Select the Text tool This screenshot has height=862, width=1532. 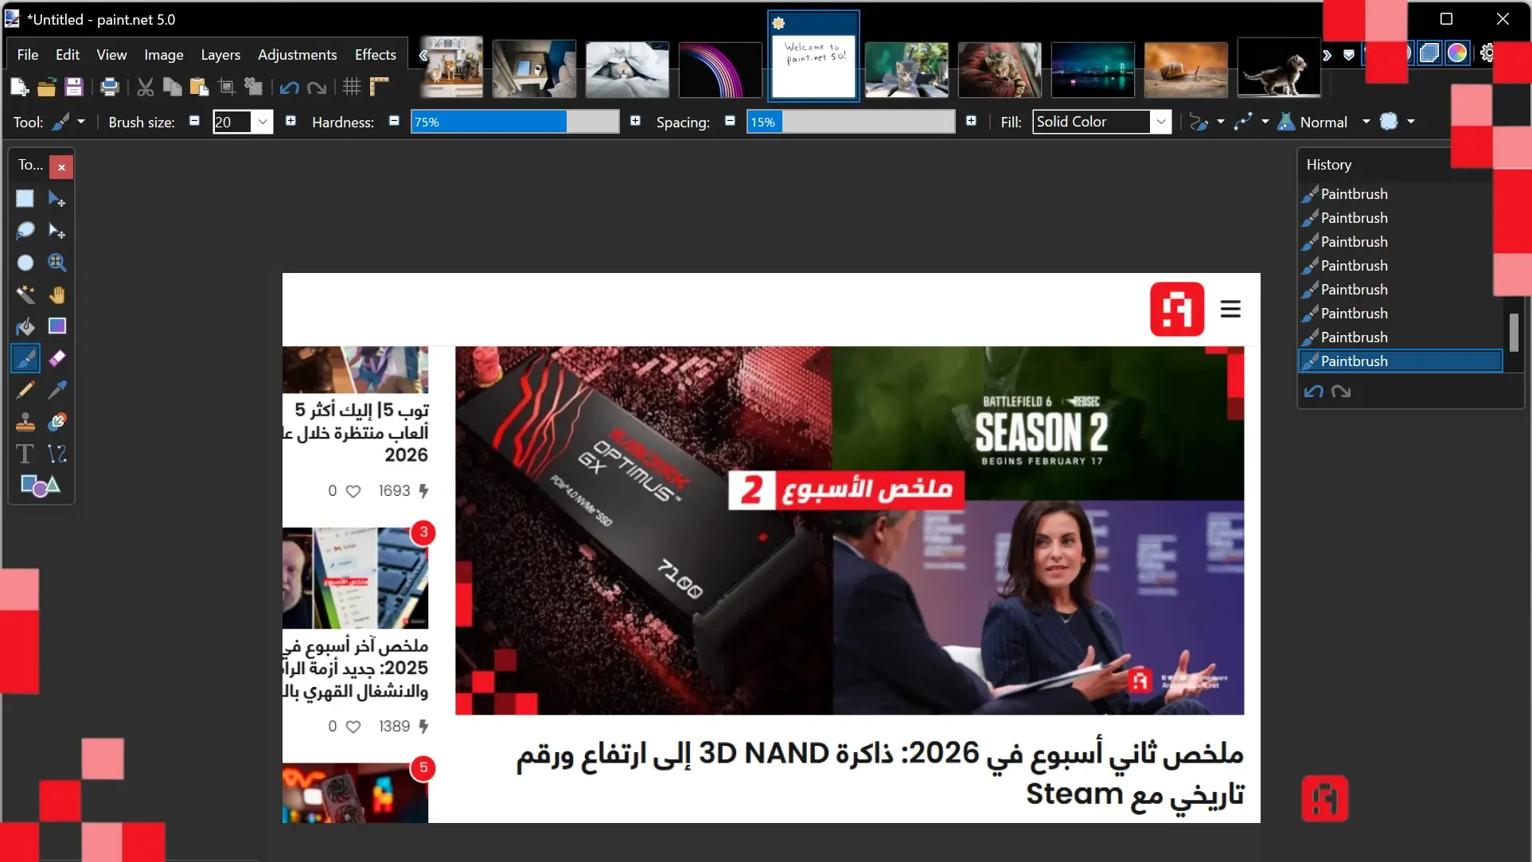pos(25,454)
